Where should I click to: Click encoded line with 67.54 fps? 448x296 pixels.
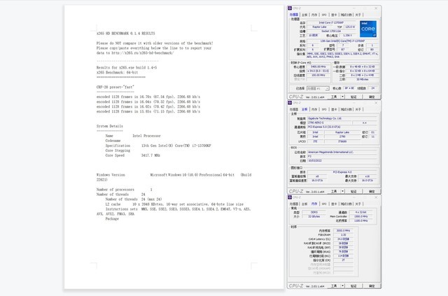tap(148, 97)
